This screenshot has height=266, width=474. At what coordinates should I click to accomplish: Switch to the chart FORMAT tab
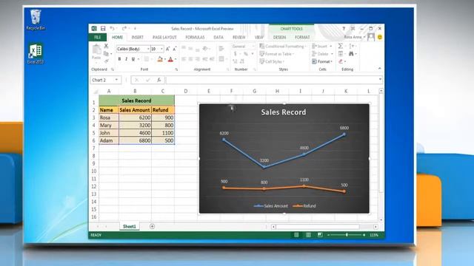coord(302,37)
